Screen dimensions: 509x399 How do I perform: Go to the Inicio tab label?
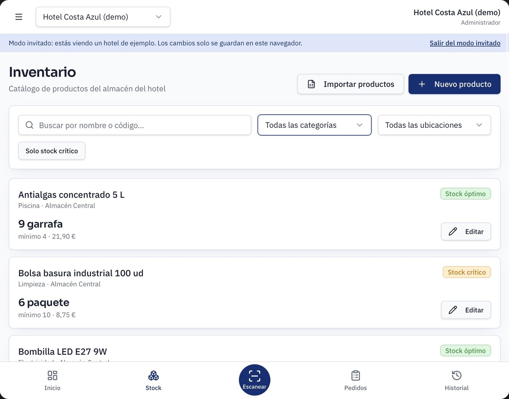click(x=52, y=388)
